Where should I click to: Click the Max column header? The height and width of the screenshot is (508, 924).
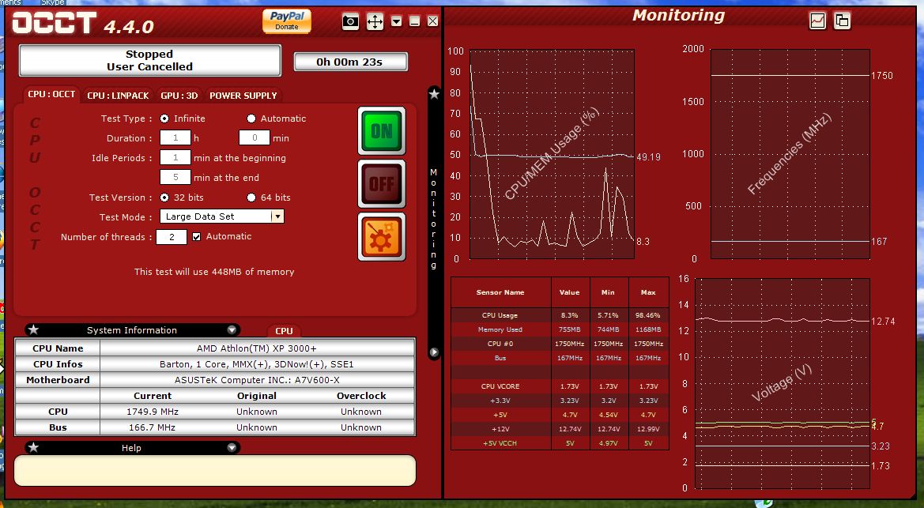(x=648, y=292)
